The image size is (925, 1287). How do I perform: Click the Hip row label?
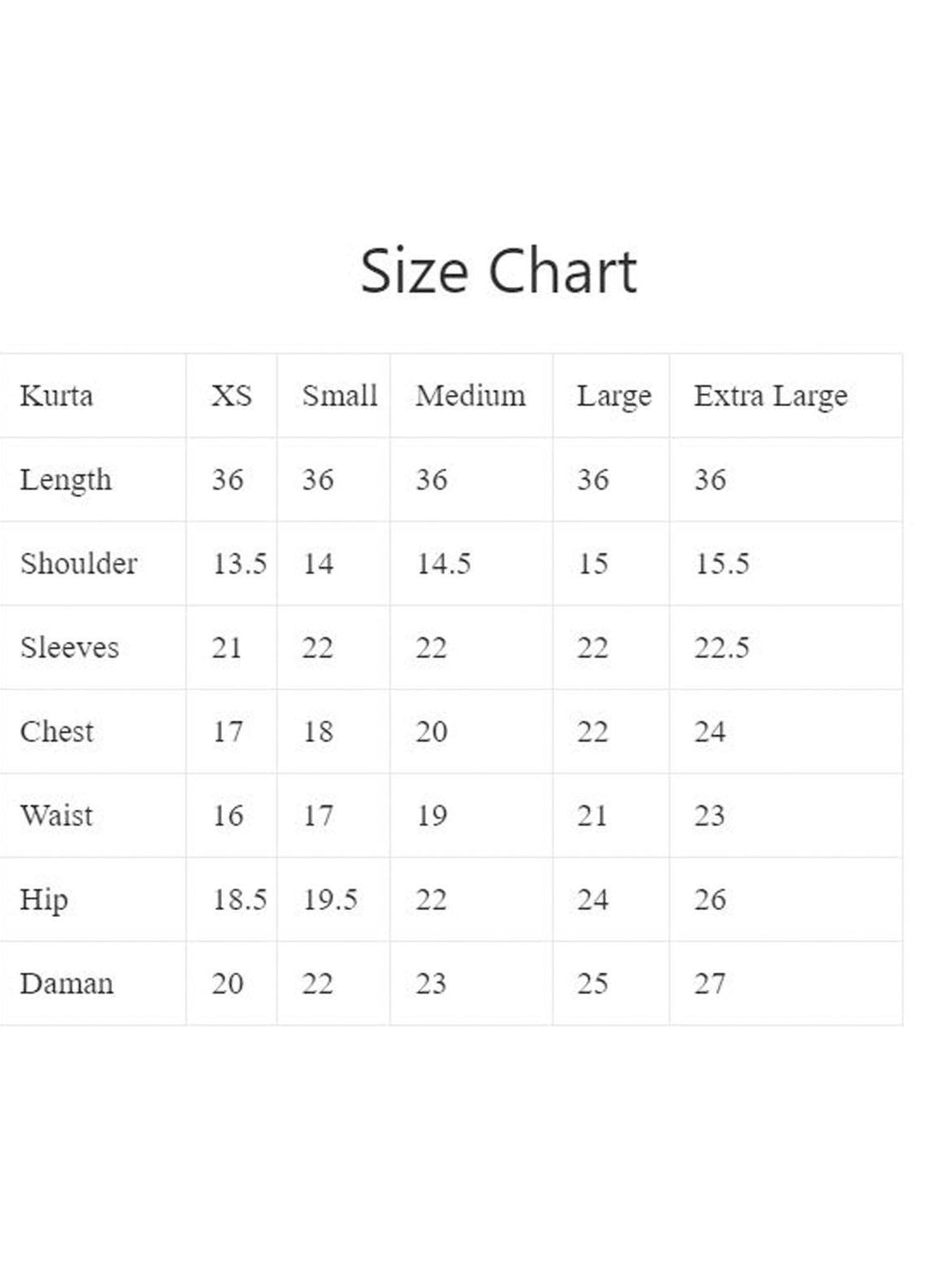click(x=44, y=899)
